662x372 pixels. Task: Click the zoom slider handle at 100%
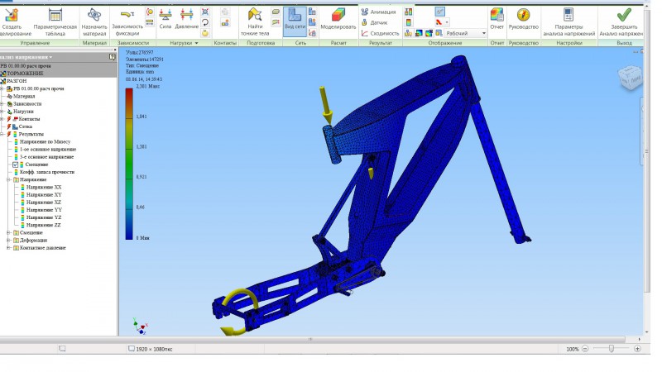[612, 349]
